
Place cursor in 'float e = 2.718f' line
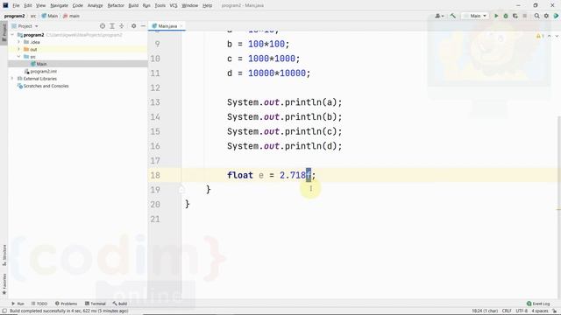(x=271, y=175)
